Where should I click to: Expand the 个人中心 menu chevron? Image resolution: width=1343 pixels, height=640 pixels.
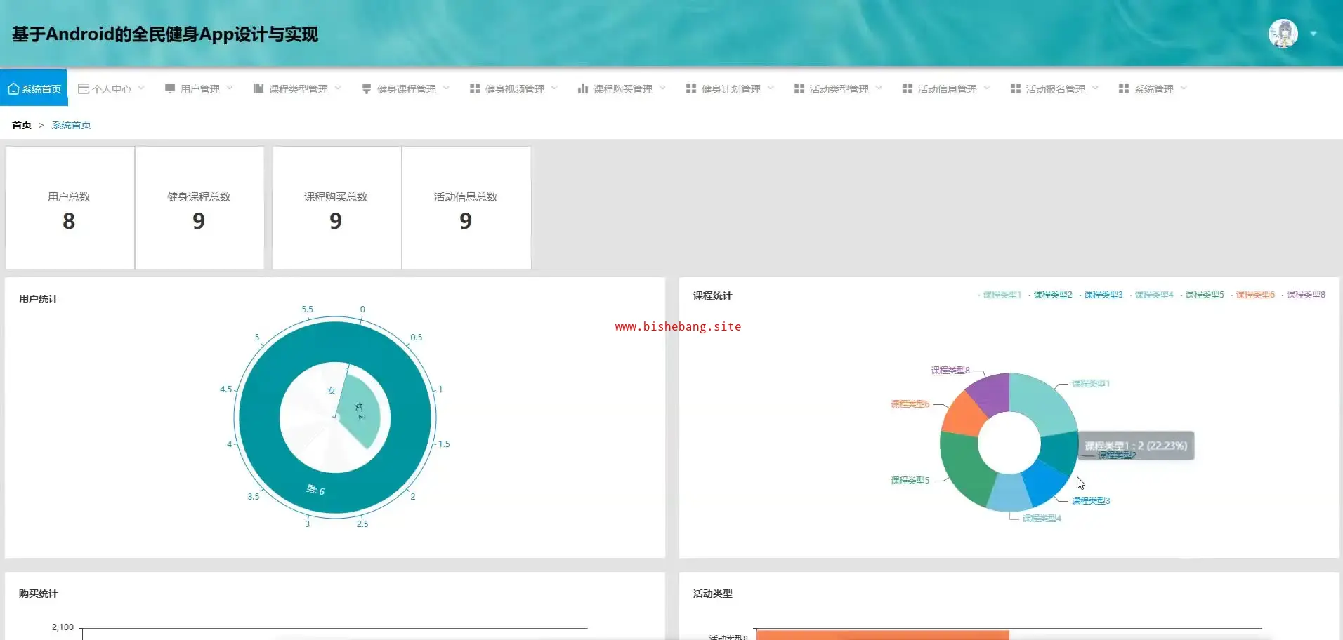[x=141, y=88]
